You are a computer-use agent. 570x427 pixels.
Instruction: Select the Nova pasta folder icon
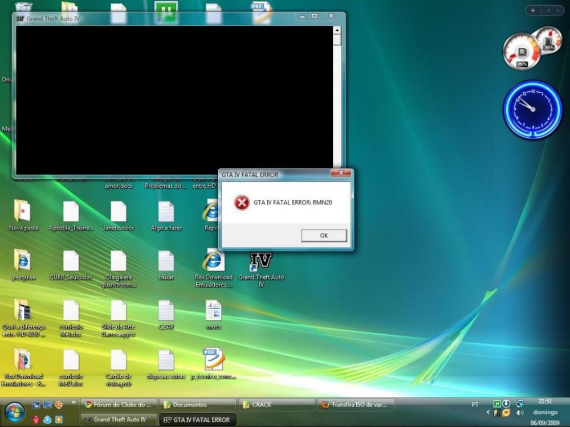[x=23, y=212]
